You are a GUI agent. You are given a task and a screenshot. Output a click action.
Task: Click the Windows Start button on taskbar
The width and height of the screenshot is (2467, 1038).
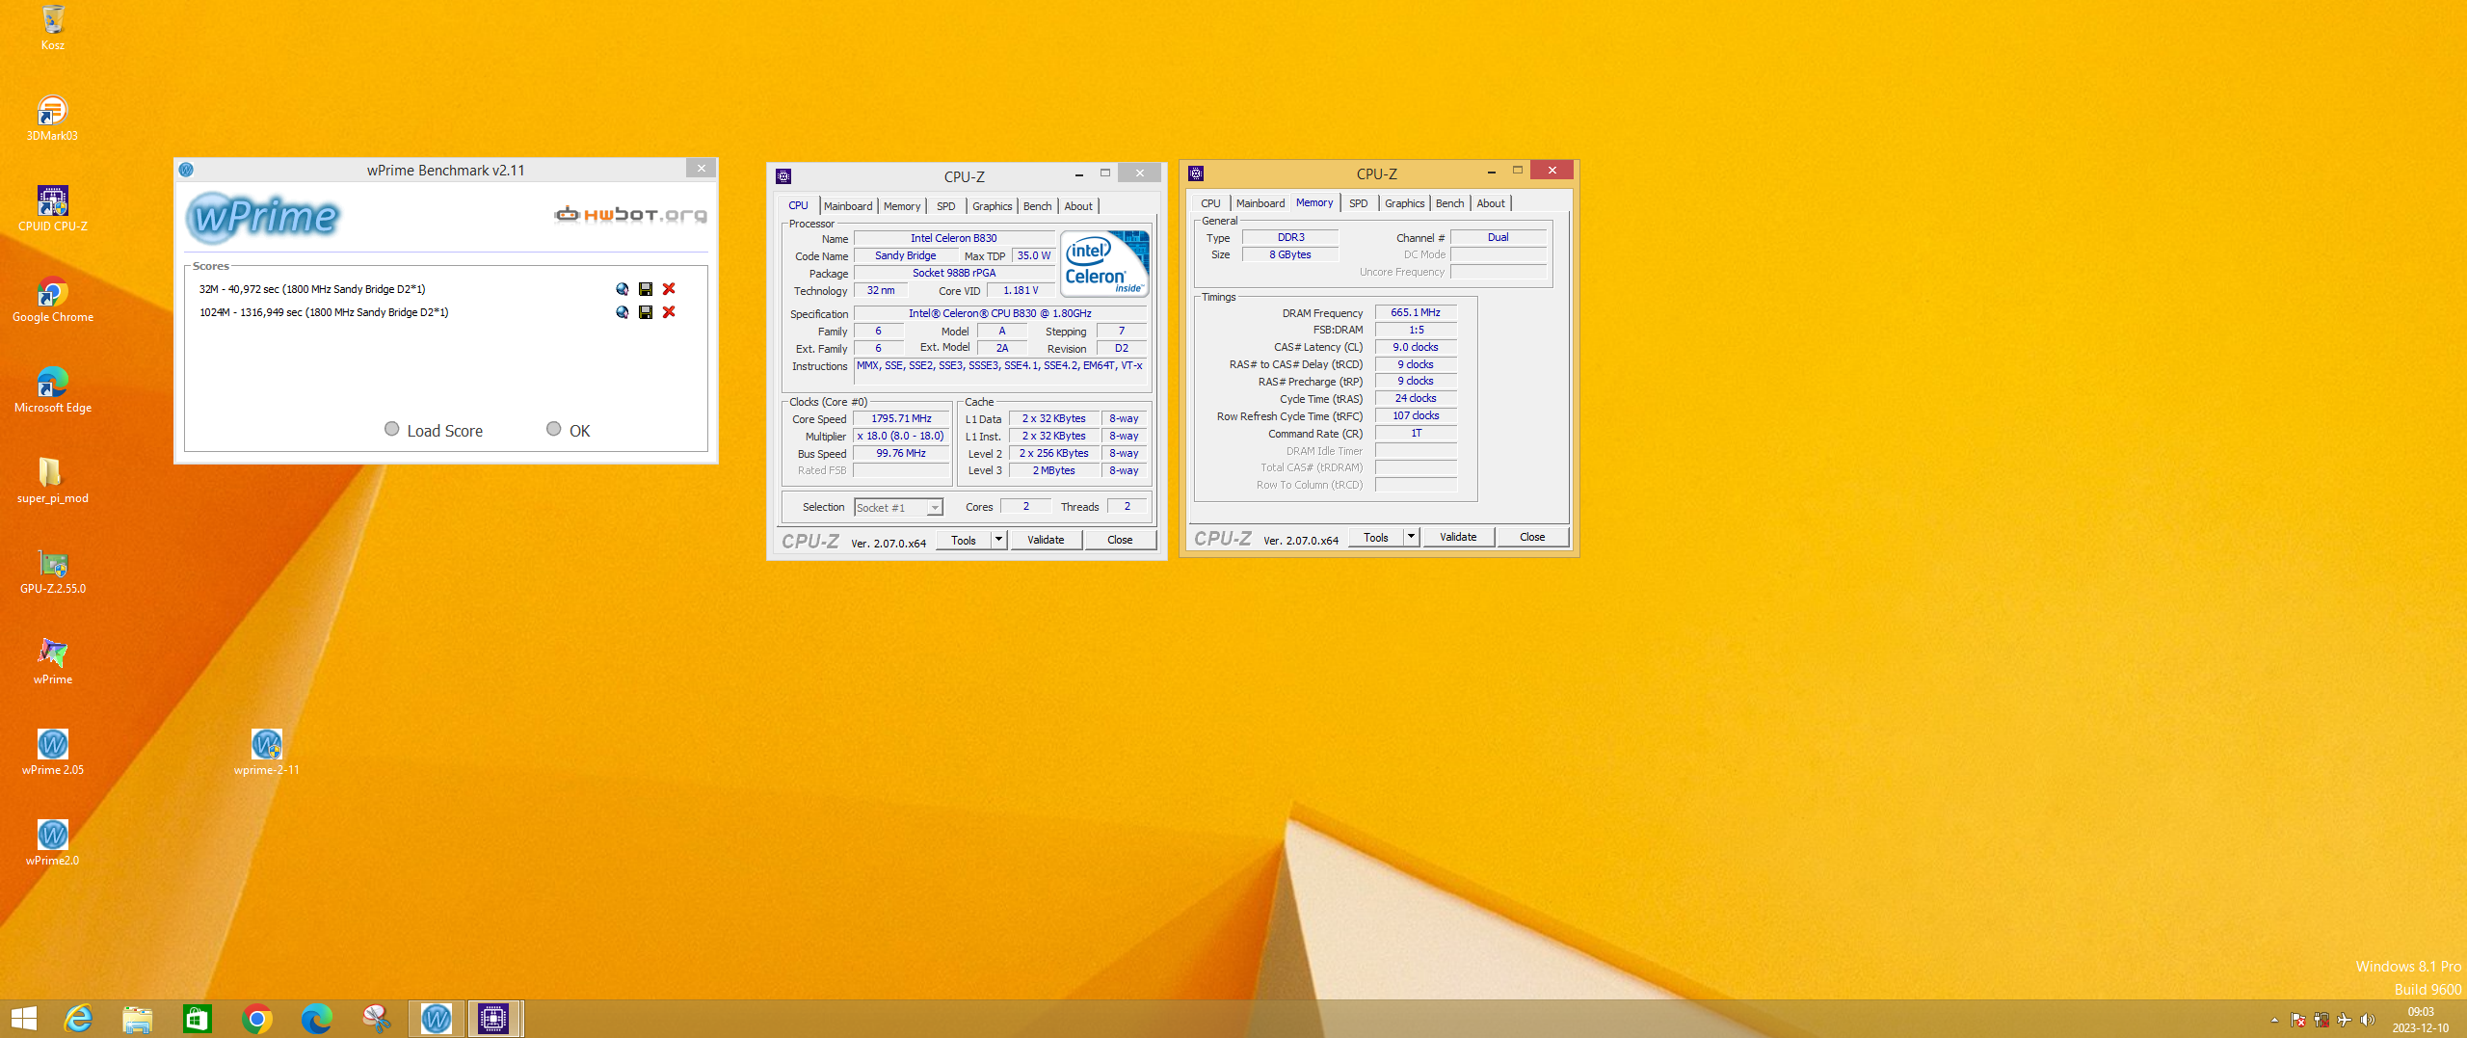23,1019
